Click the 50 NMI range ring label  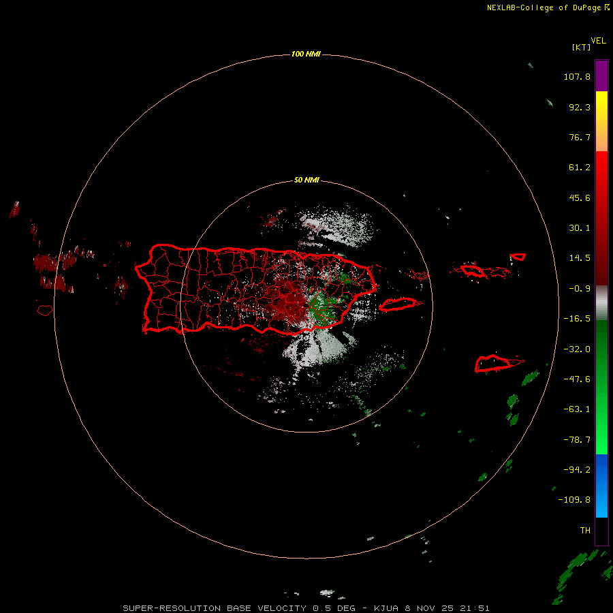coord(306,180)
